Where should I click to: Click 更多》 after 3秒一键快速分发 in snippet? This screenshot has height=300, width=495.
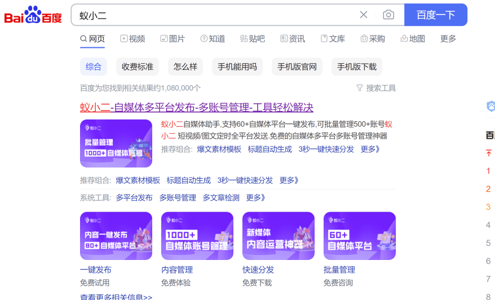pos(370,149)
